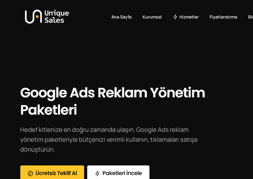Go to the Ana Sayfa page

point(121,17)
